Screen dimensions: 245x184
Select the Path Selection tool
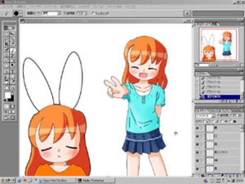[6, 71]
